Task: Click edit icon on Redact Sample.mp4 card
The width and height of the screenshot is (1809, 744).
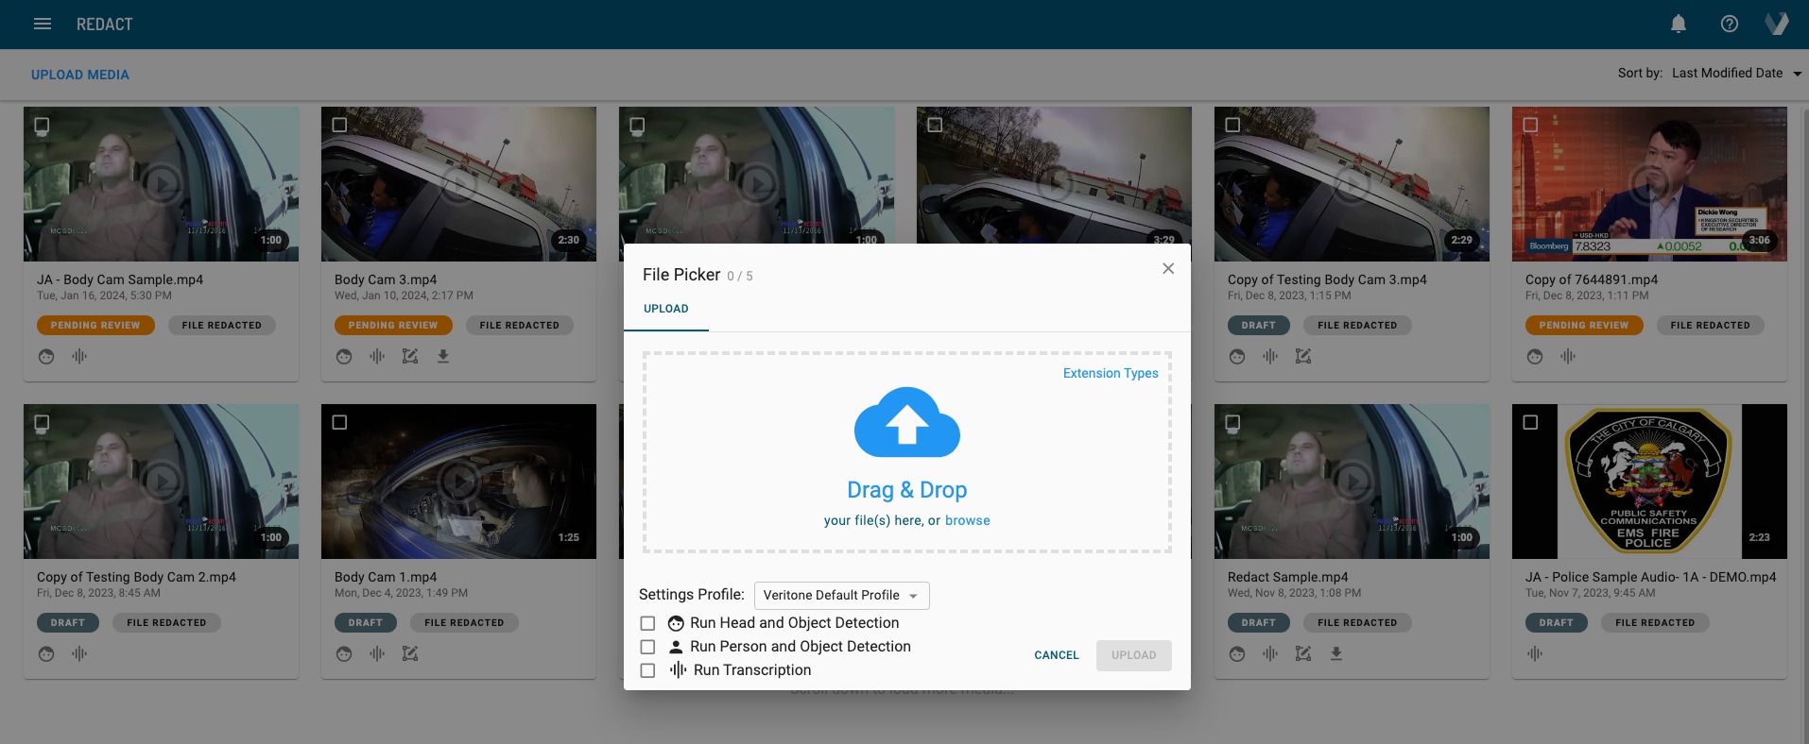Action: tap(1303, 653)
